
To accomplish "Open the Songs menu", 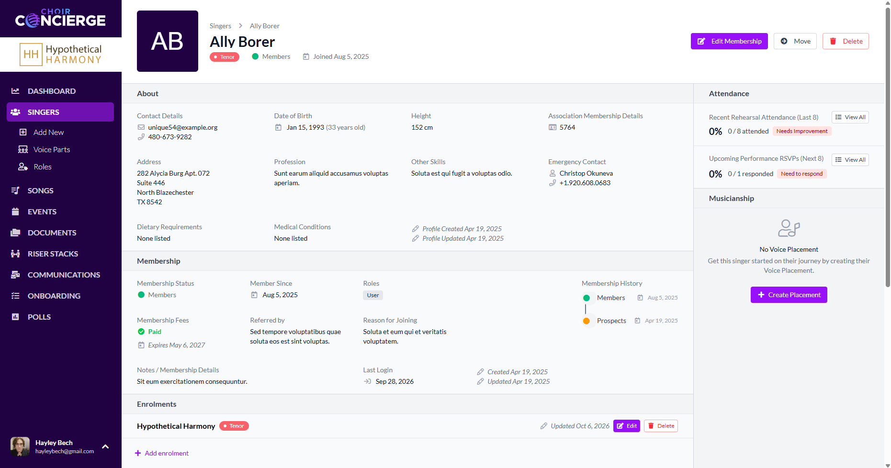I will [60, 190].
